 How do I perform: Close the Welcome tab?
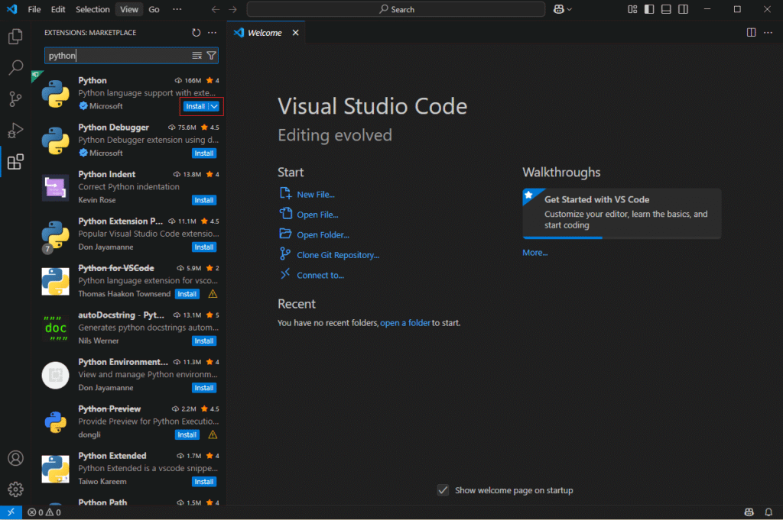296,32
